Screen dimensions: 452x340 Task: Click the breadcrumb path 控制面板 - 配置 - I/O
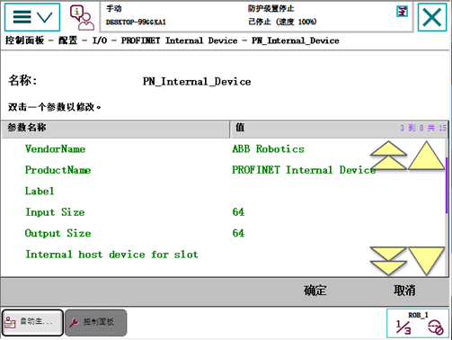coord(56,40)
